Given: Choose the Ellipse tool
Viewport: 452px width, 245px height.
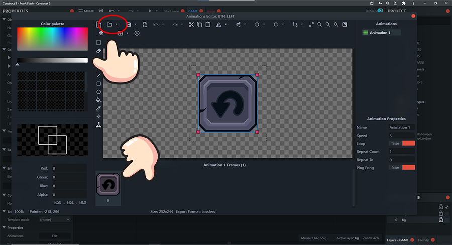Looking at the screenshot, I should click(x=99, y=92).
